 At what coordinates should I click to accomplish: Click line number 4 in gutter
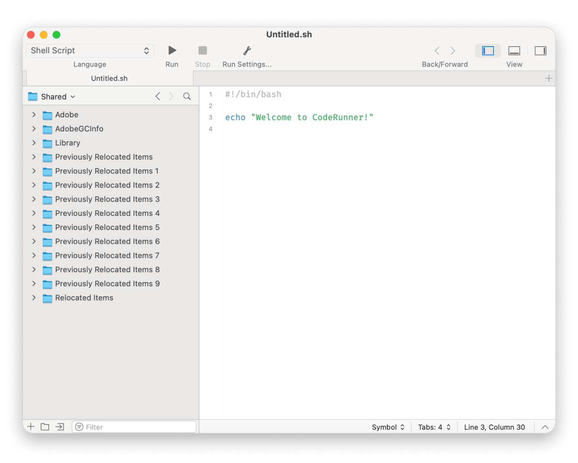210,129
